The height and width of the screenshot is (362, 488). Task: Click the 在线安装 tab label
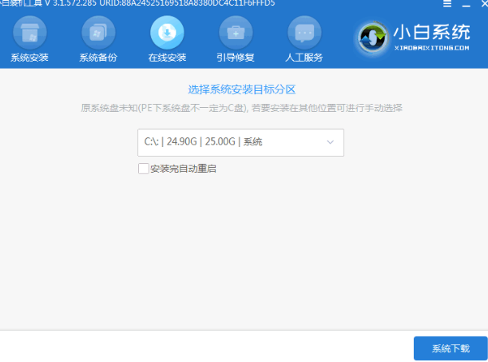click(167, 58)
